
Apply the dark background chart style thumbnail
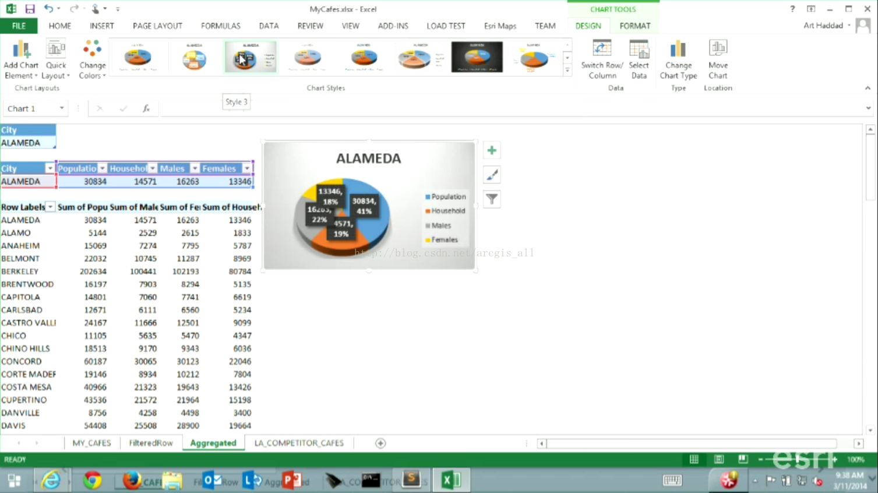(x=477, y=57)
